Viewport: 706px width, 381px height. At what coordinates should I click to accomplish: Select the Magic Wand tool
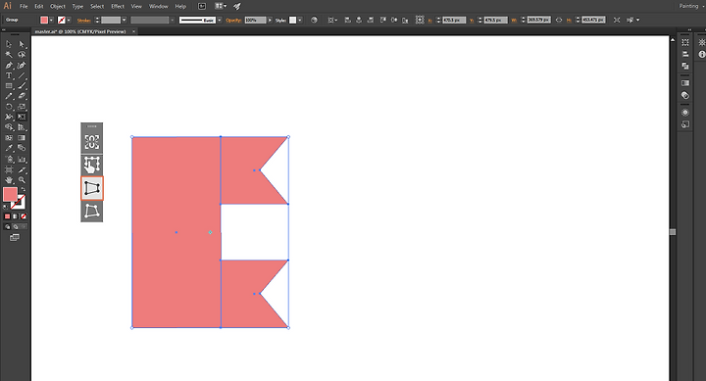click(x=9, y=55)
